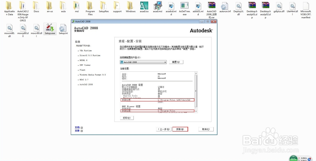Screen dimensions: 316x161
Task: Select the autorun.inf file
Action: click(225, 7)
